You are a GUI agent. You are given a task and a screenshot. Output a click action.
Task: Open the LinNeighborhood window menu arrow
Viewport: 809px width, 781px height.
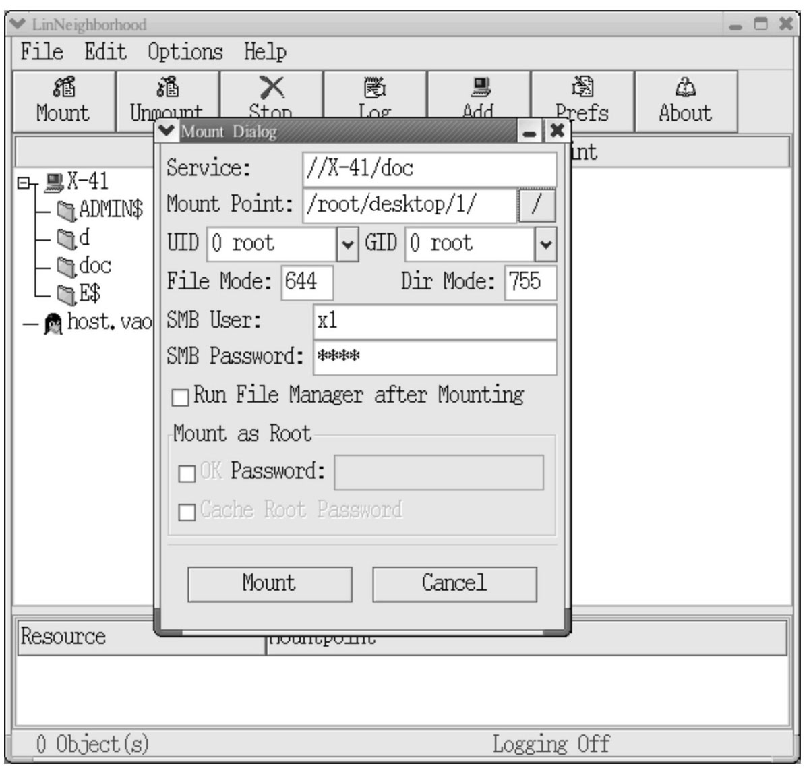coord(18,24)
